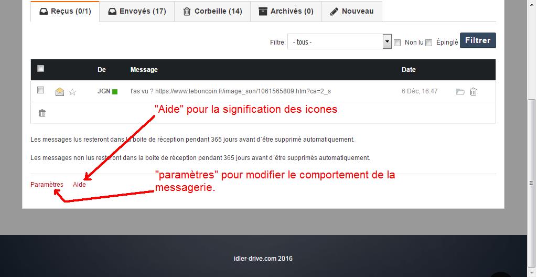Open the Corbeille (14) tab

(212, 11)
